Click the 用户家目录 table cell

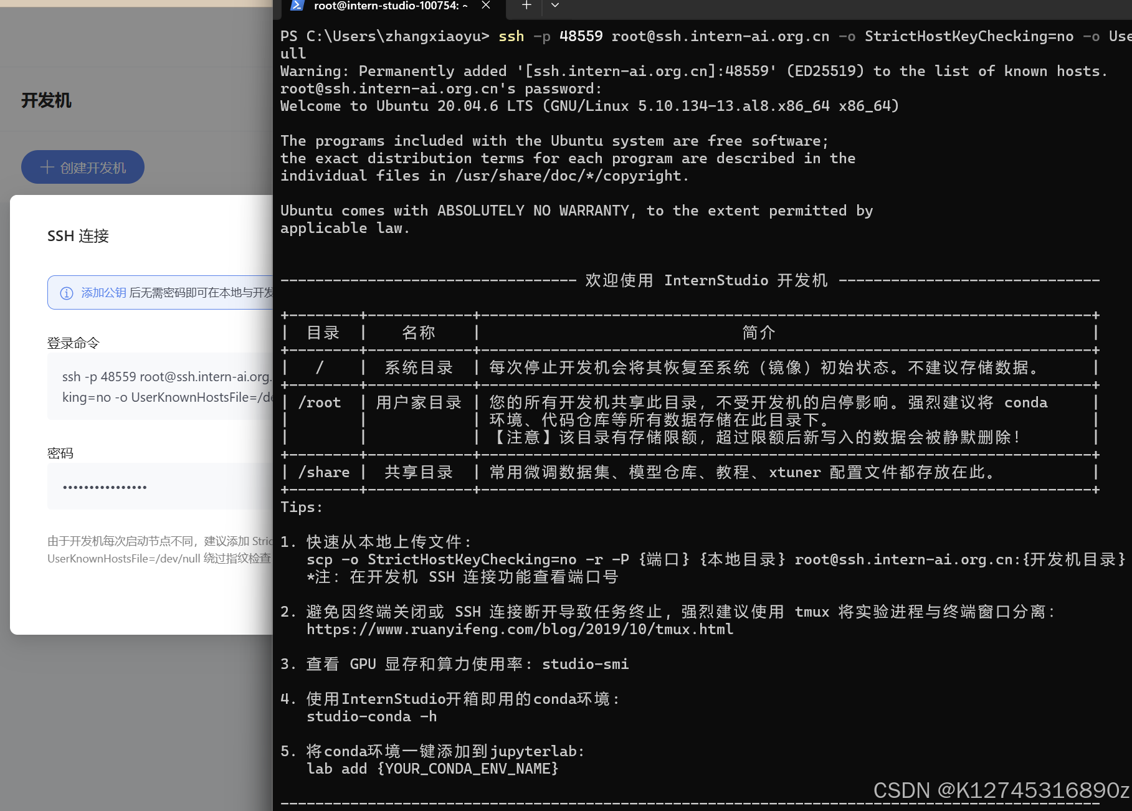(419, 402)
